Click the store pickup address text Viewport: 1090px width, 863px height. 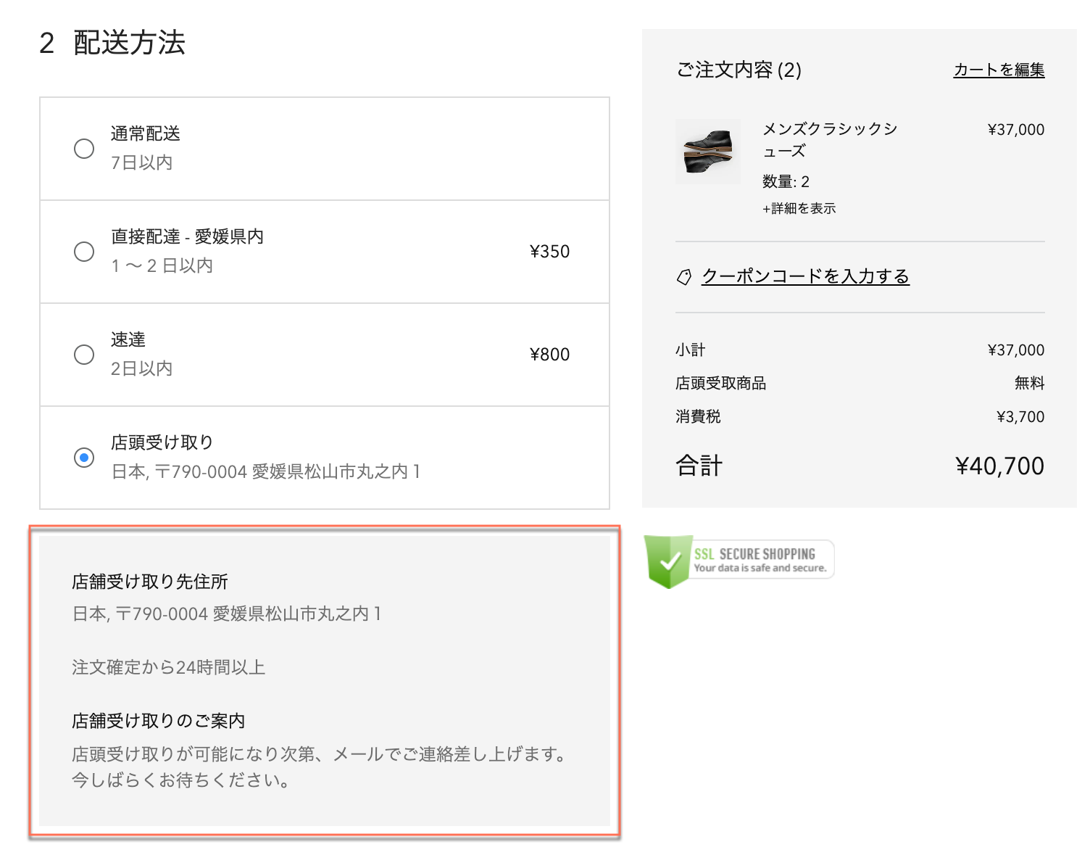[228, 614]
